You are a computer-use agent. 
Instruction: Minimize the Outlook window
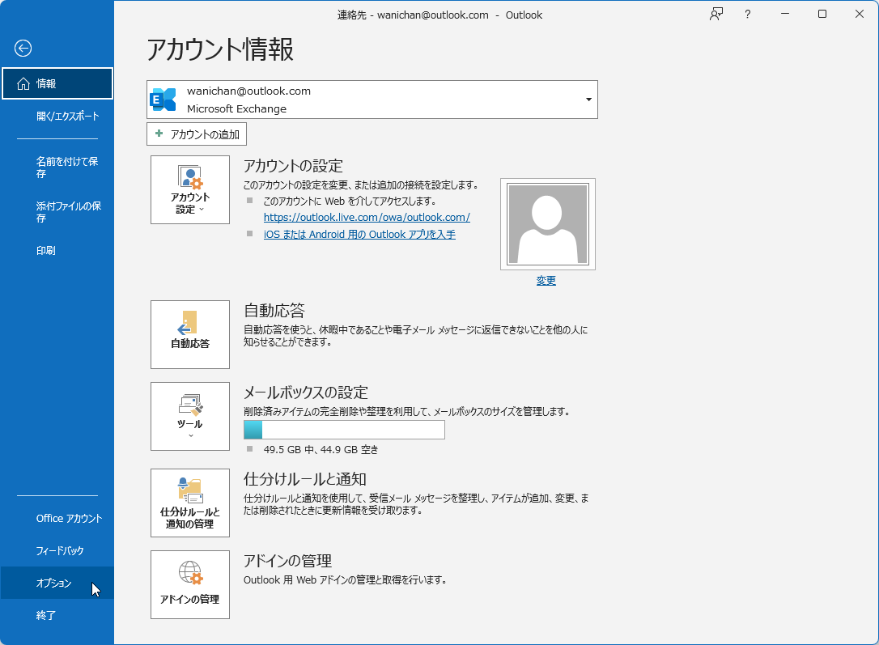point(785,14)
